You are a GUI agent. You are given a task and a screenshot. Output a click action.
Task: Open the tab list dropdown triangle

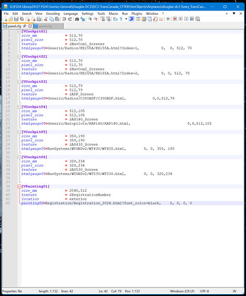pyautogui.click(x=234, y=14)
